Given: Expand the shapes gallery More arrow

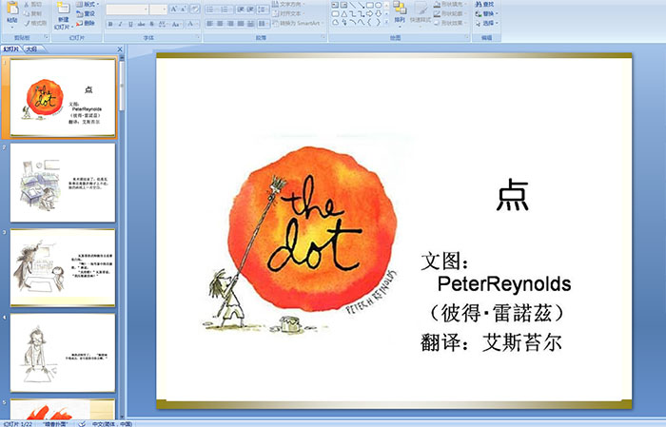Looking at the screenshot, I should [x=386, y=23].
